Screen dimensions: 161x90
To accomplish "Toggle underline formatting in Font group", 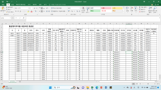I will pos(20,11).
